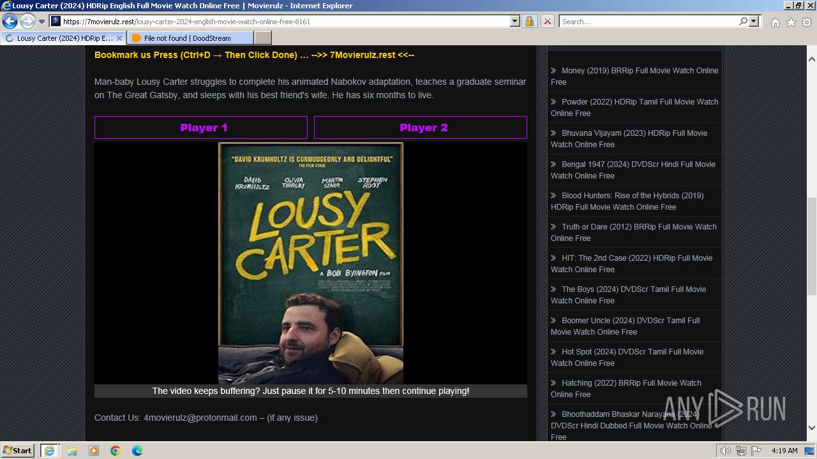
Task: Open the Tools gear icon
Action: 807,22
